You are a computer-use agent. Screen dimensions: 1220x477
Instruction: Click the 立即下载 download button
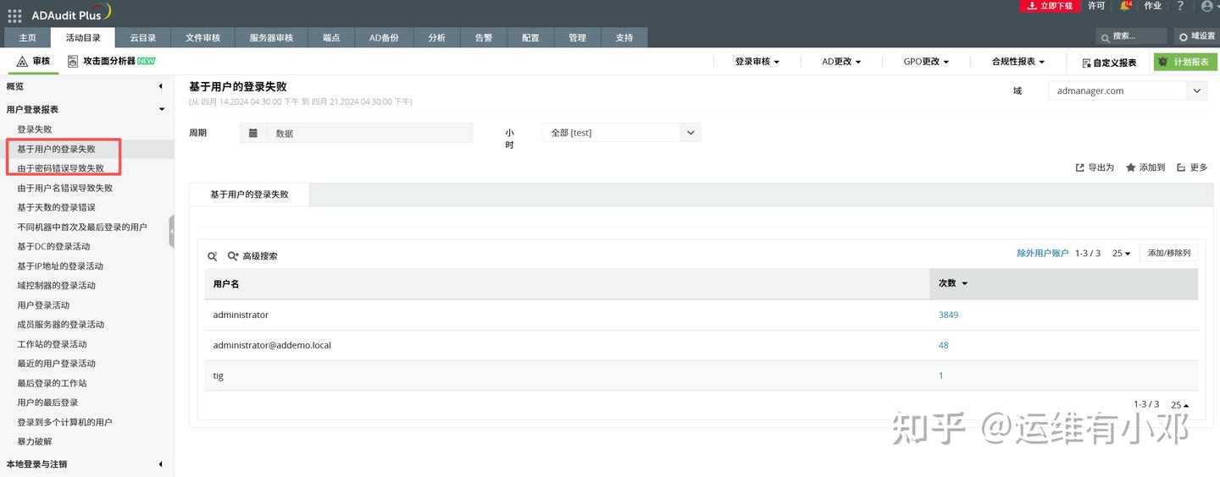coord(1050,6)
